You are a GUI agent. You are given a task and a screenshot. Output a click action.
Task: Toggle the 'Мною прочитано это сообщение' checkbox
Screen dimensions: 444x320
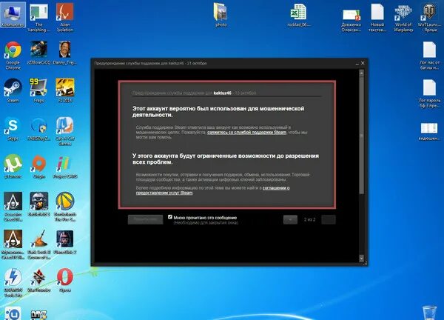pyautogui.click(x=170, y=217)
